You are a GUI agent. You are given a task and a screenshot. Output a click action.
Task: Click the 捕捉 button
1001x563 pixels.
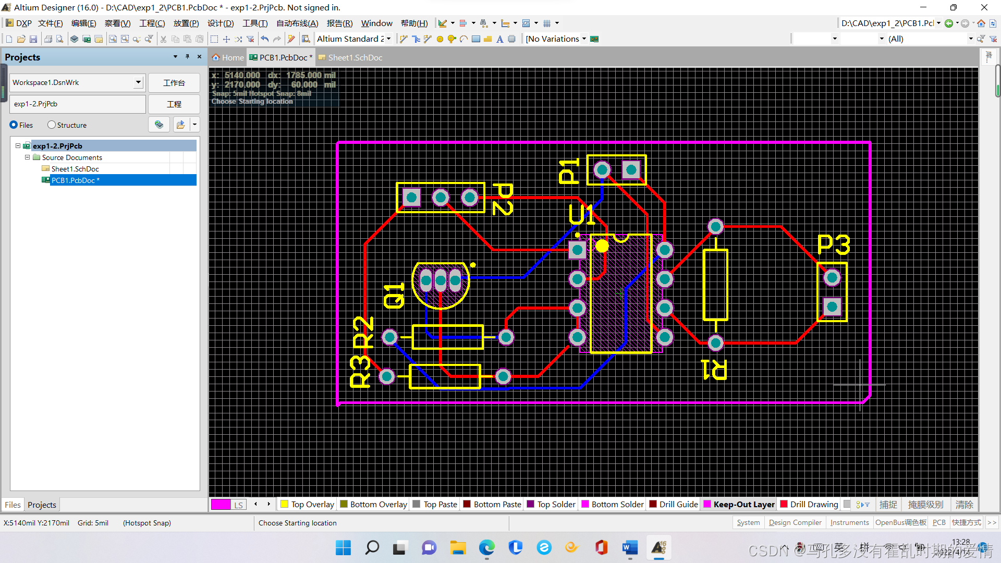coord(888,505)
